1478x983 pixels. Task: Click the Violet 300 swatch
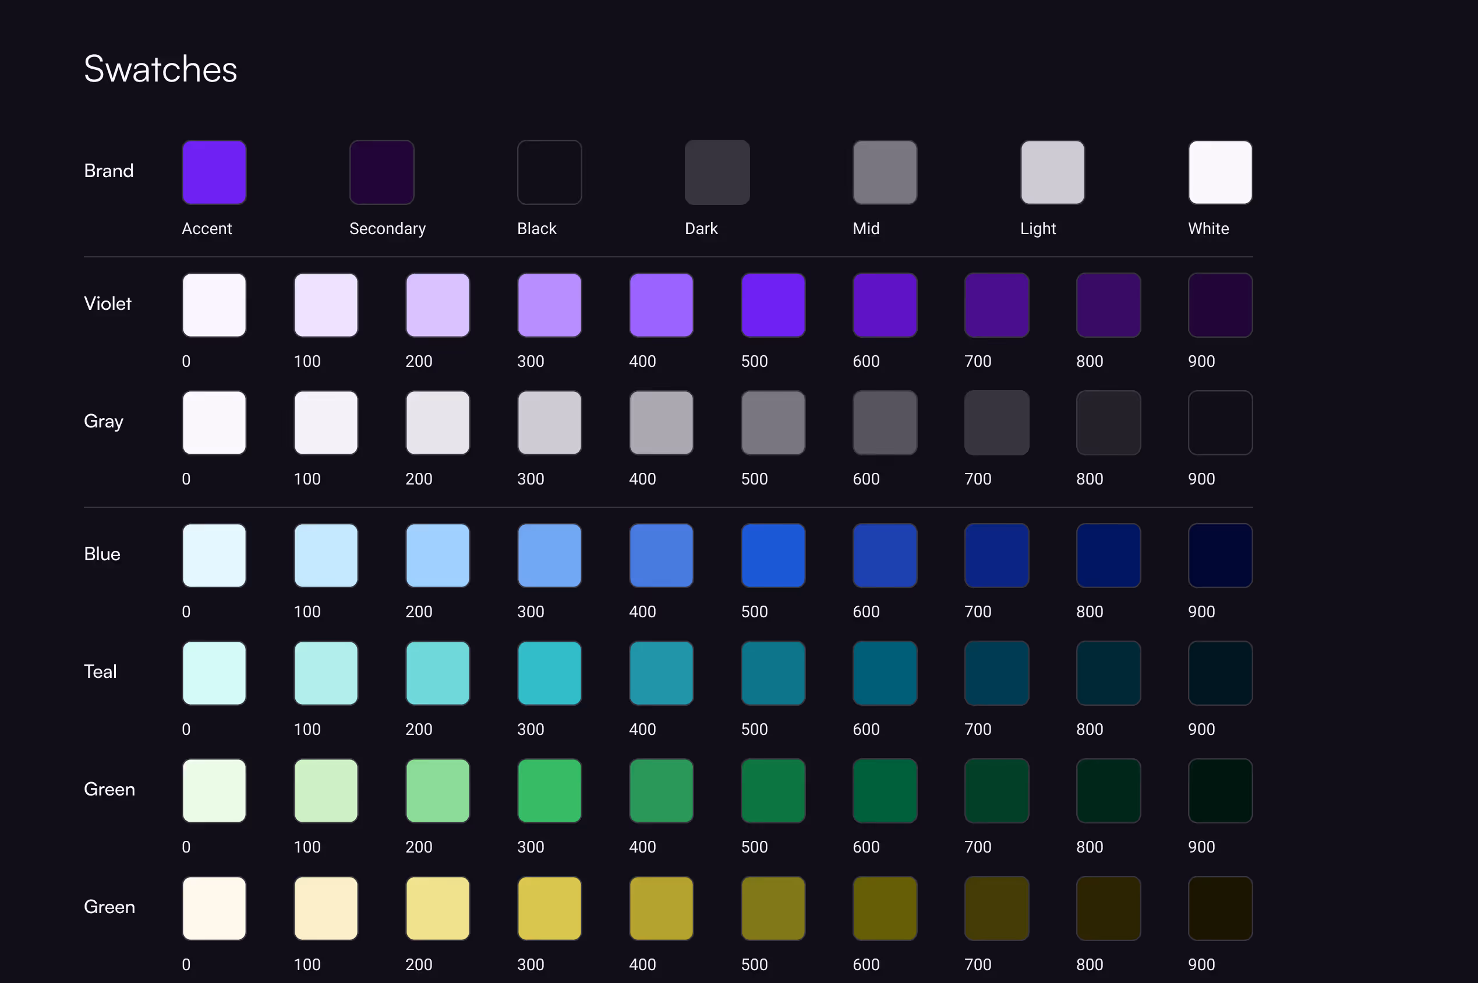(x=549, y=305)
